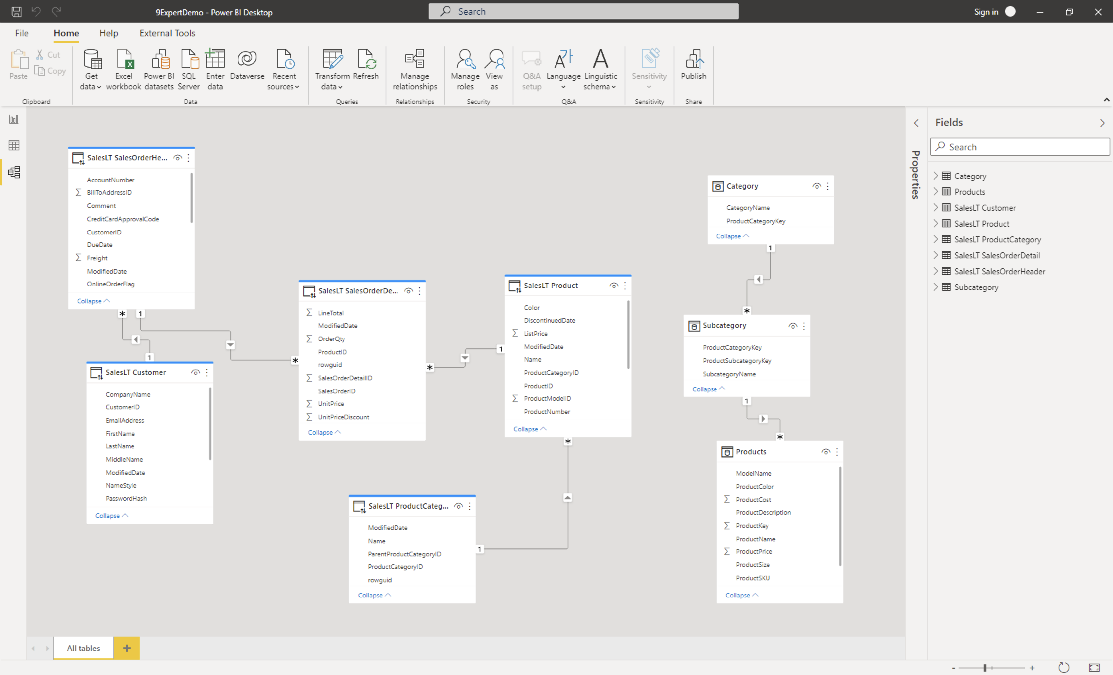Open the Language dropdown
Image resolution: width=1113 pixels, height=675 pixels.
563,69
